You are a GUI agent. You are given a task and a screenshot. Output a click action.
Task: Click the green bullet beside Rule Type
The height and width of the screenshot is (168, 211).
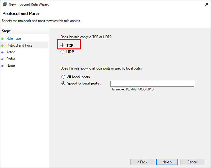coord(3,39)
